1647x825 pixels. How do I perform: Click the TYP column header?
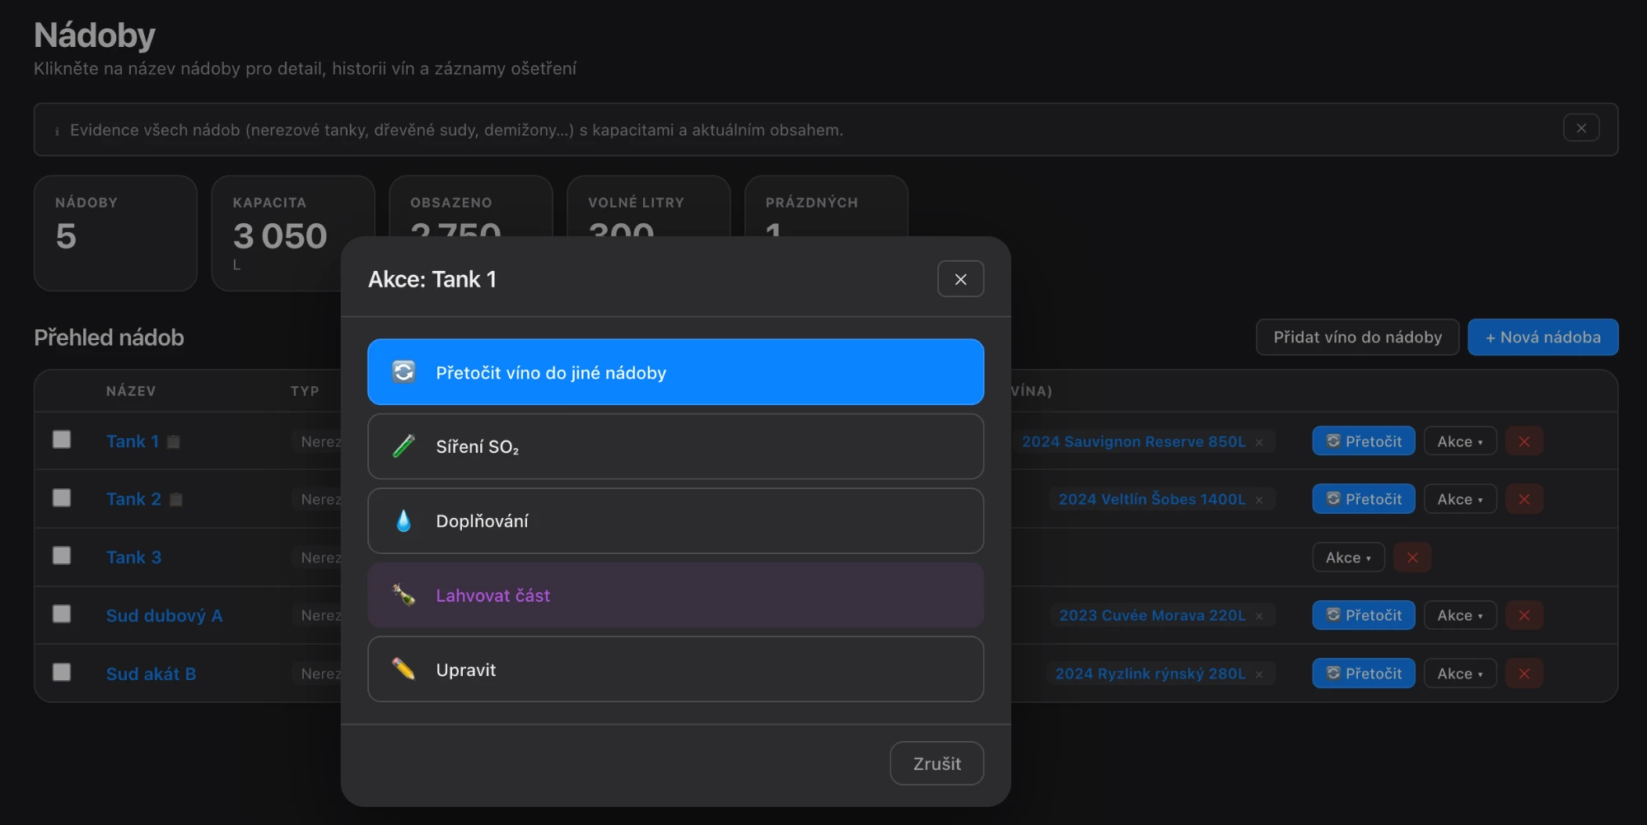[305, 391]
